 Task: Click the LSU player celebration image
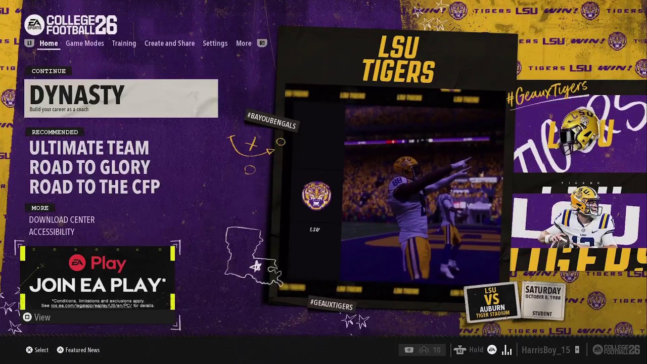pos(424,193)
